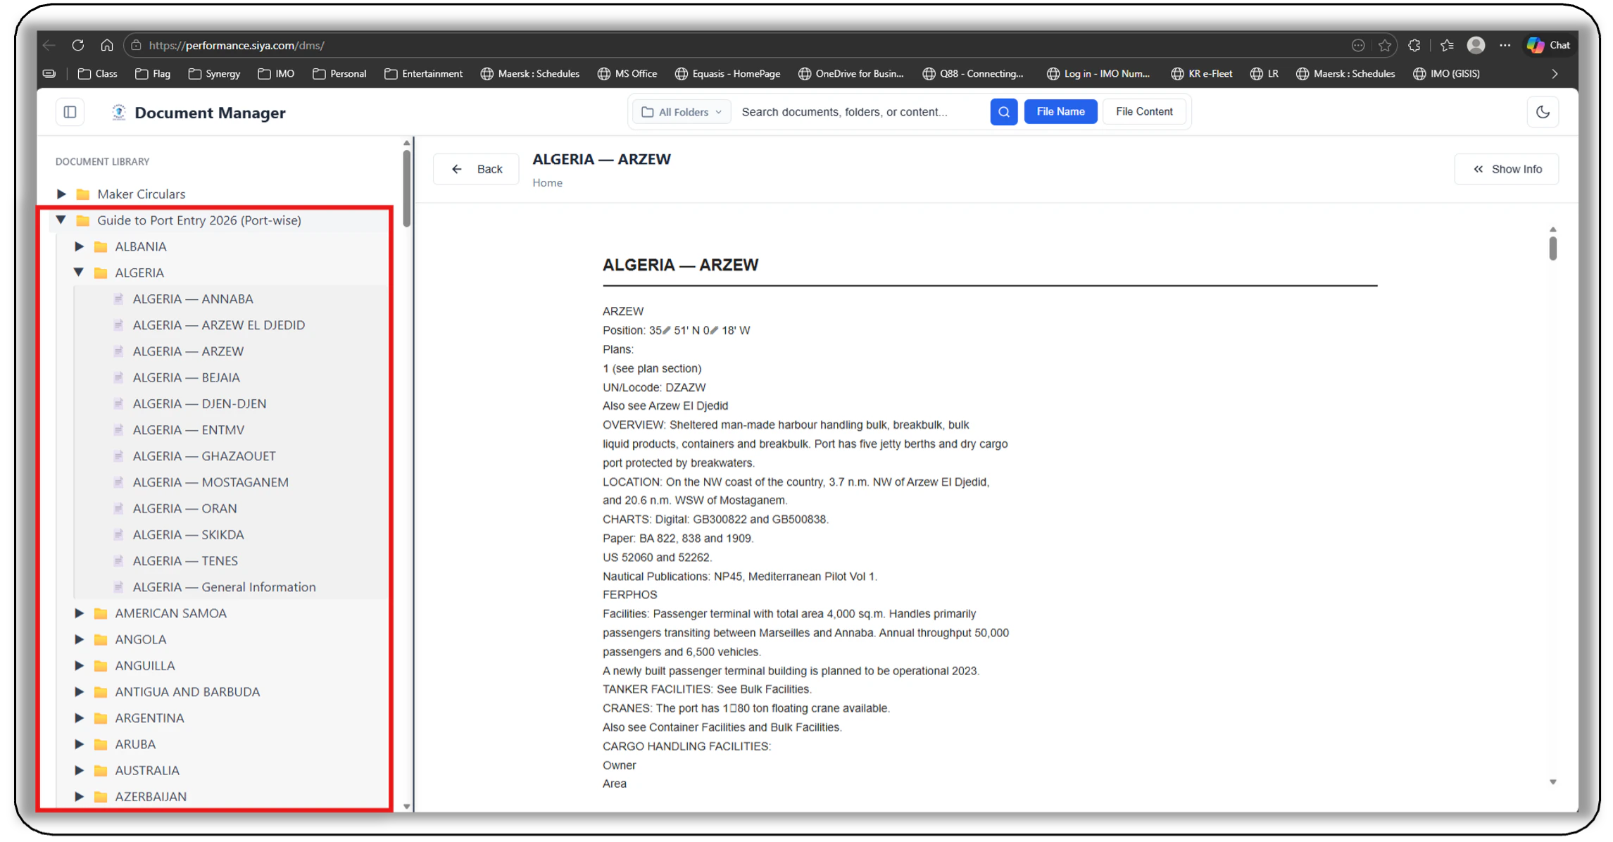Click the Back button

point(476,169)
